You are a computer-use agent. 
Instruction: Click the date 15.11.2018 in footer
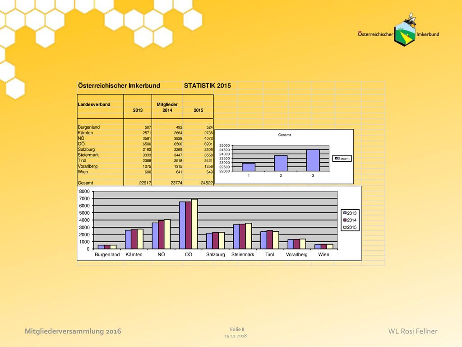pos(236,336)
